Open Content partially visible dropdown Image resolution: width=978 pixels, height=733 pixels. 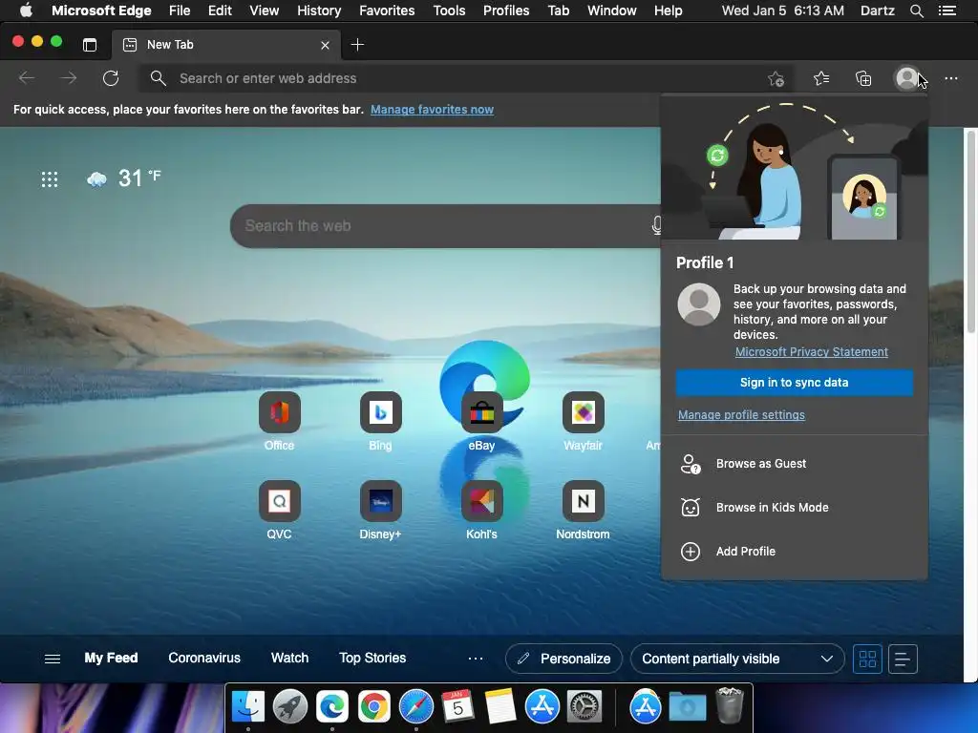point(737,659)
